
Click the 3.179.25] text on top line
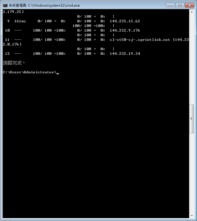[13, 12]
